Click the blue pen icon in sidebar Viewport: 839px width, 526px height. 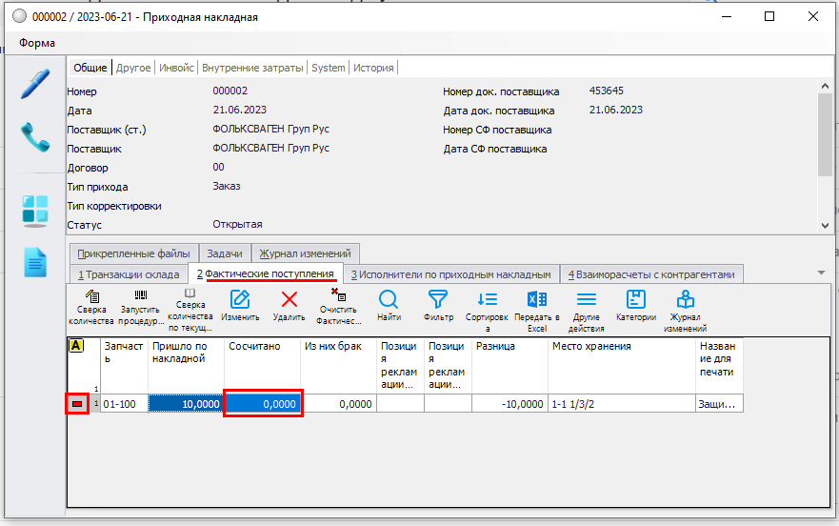click(35, 84)
